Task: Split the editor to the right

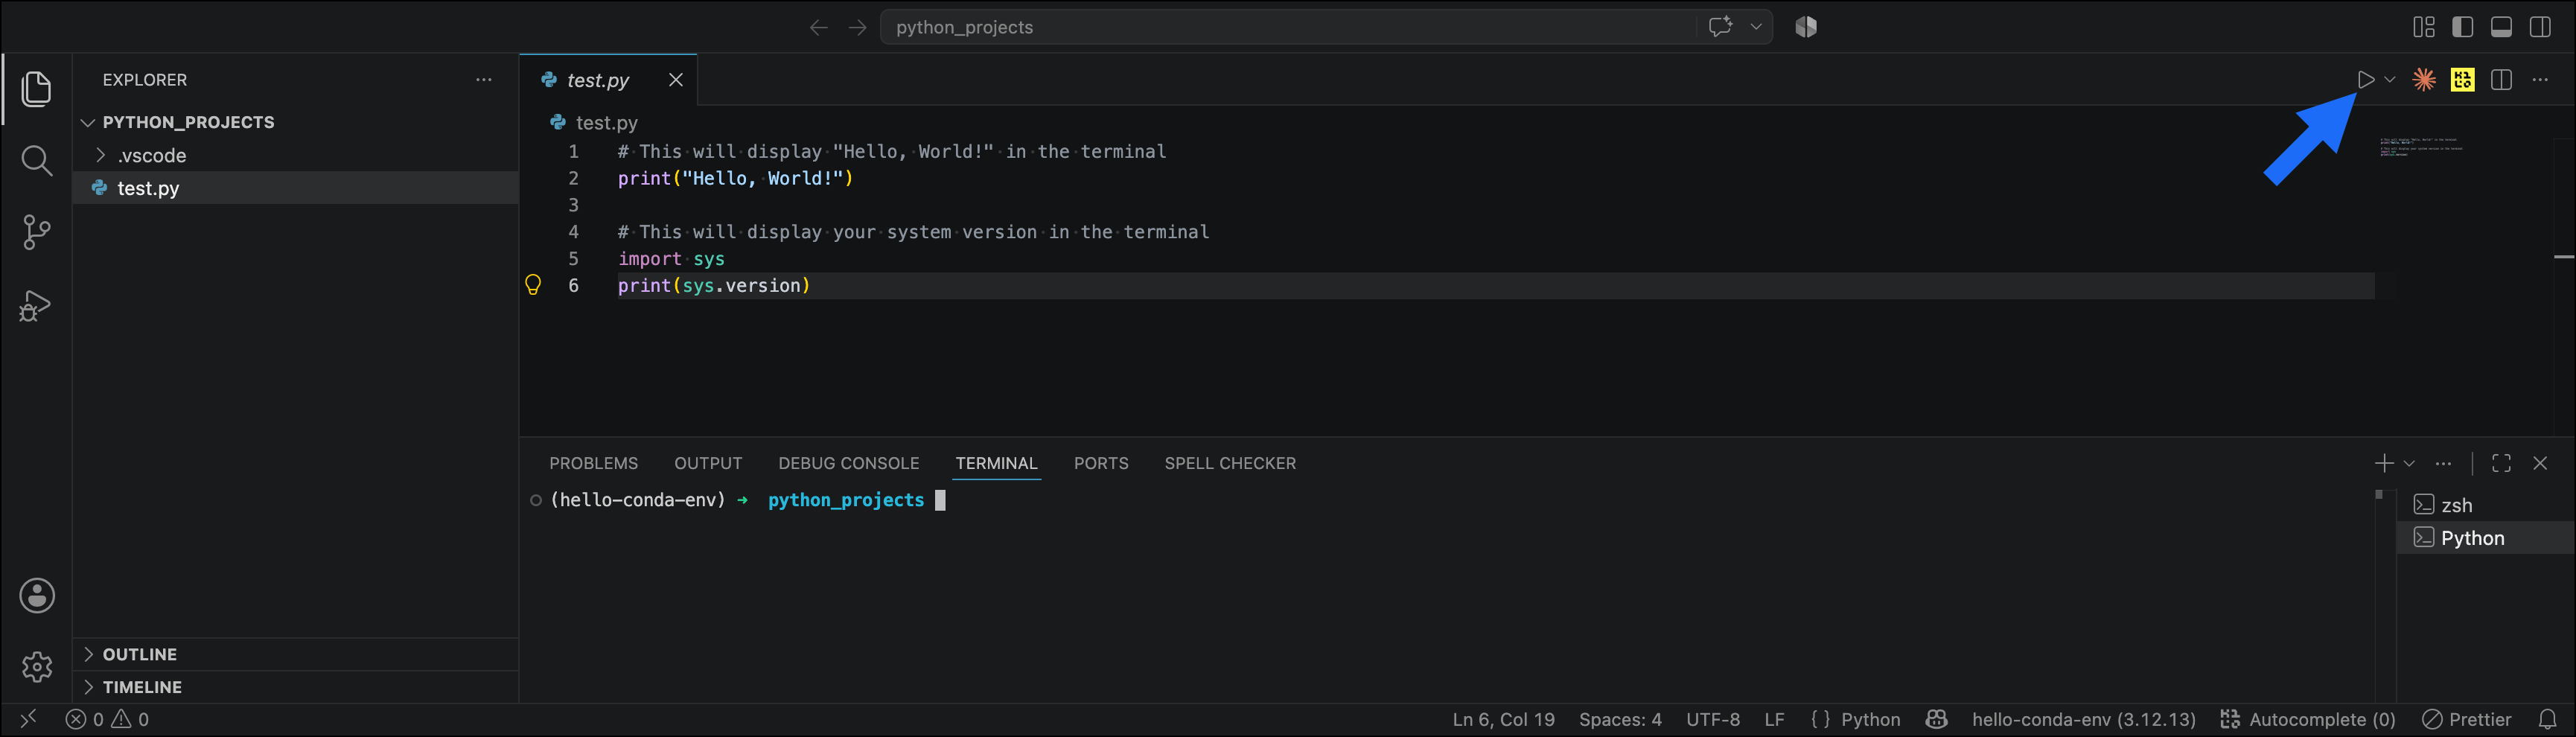Action: click(x=2501, y=80)
